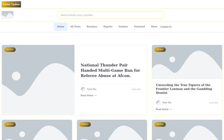Open the bottom-right news card image

point(187,130)
